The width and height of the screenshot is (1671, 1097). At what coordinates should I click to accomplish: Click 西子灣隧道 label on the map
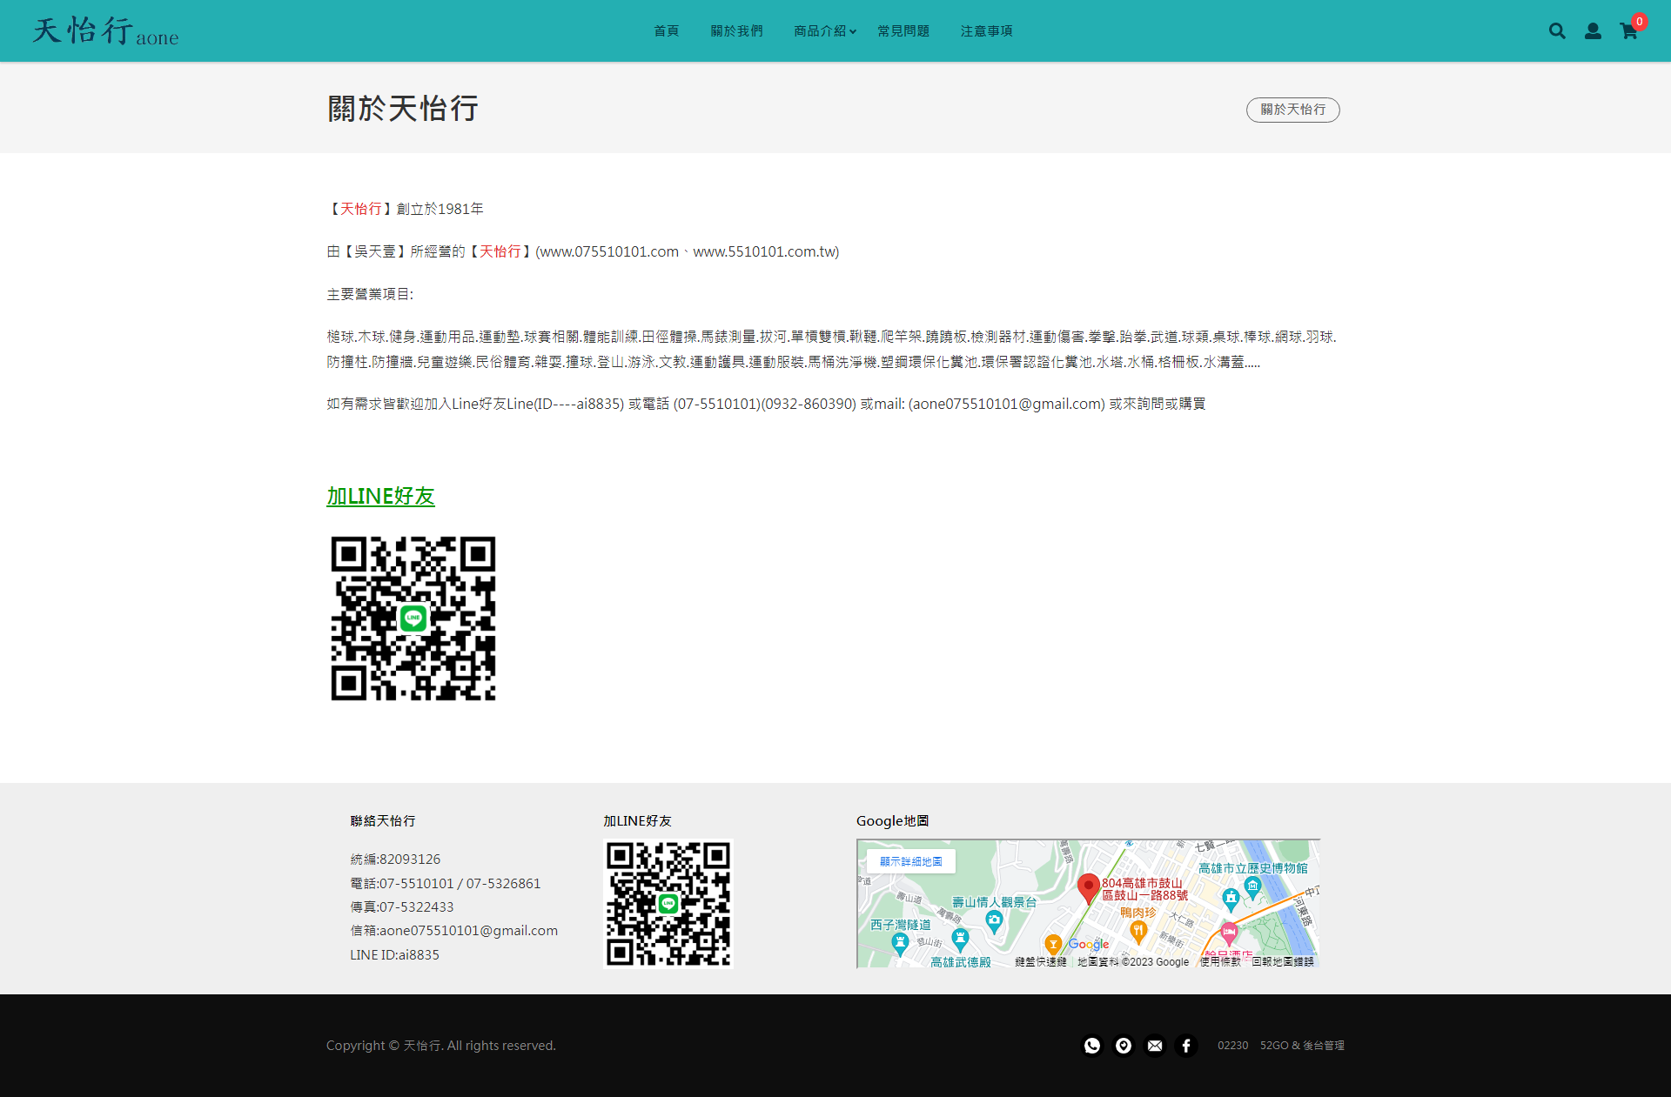point(901,925)
